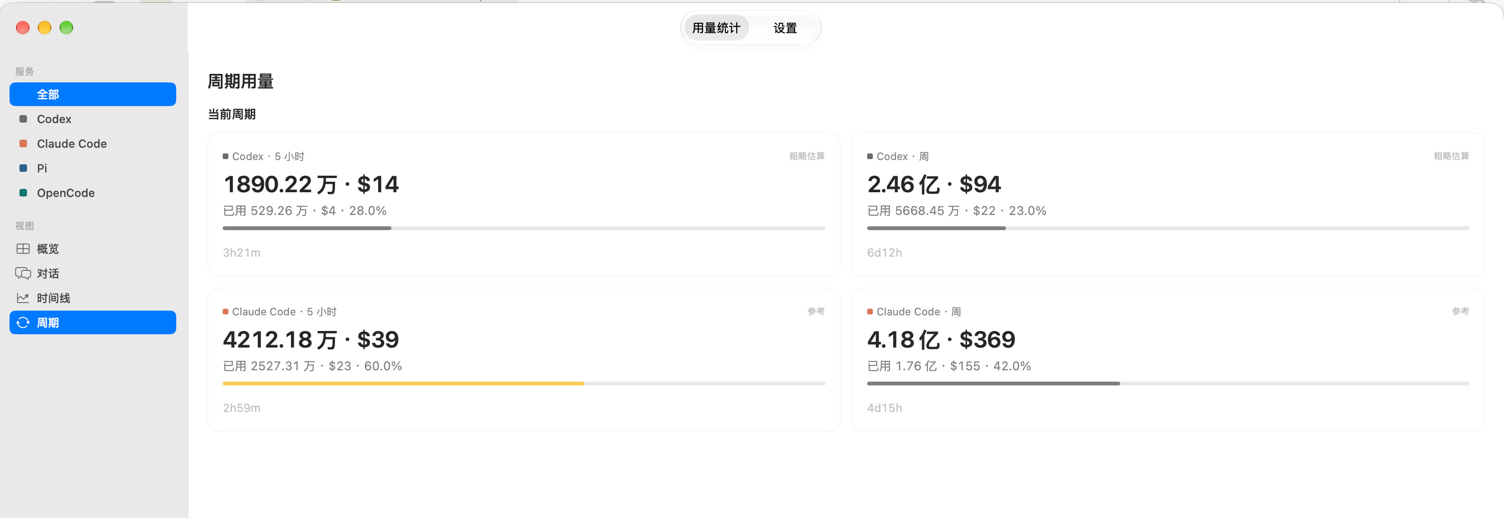Viewport: 1504px width, 518px height.
Task: Switch to the 设置 tab
Action: [x=785, y=28]
